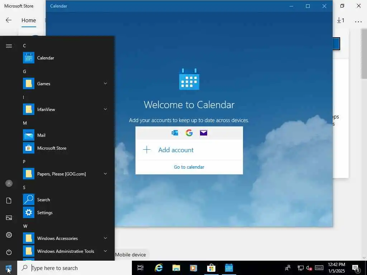
Task: Open File Explorer from the taskbar
Action: pos(176,268)
